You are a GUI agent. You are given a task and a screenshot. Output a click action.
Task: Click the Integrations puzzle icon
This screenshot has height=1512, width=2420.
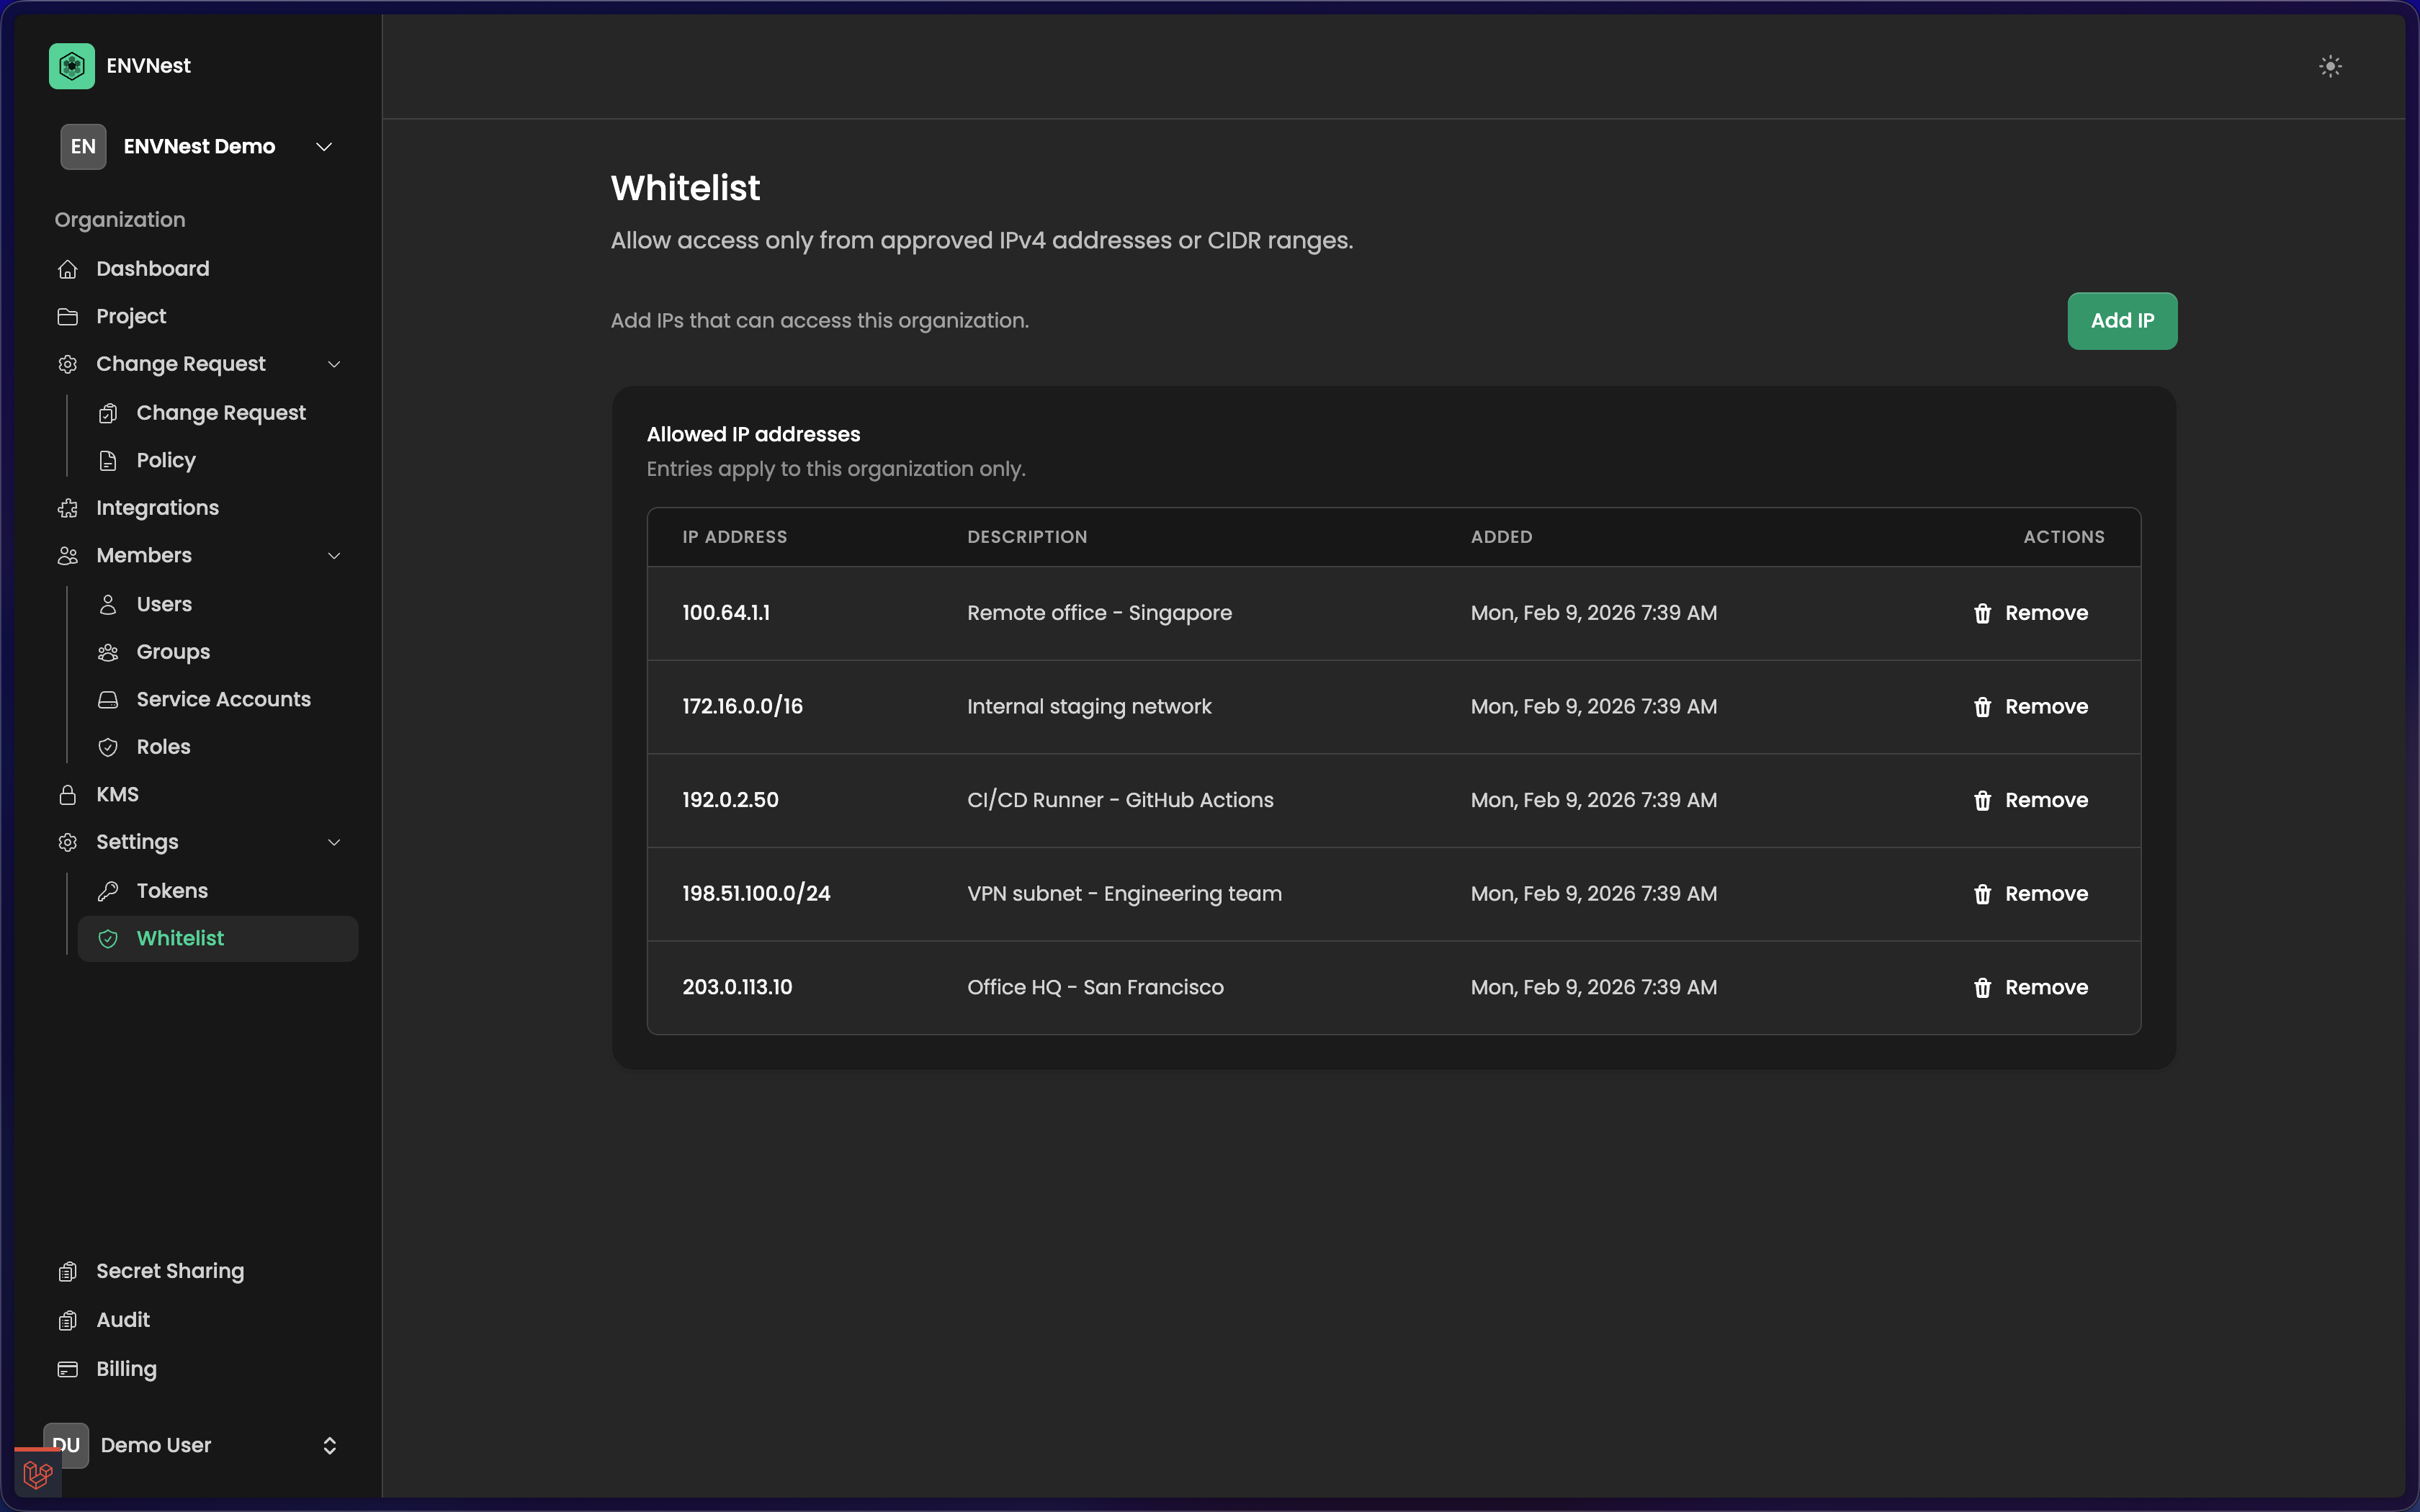[x=68, y=508]
